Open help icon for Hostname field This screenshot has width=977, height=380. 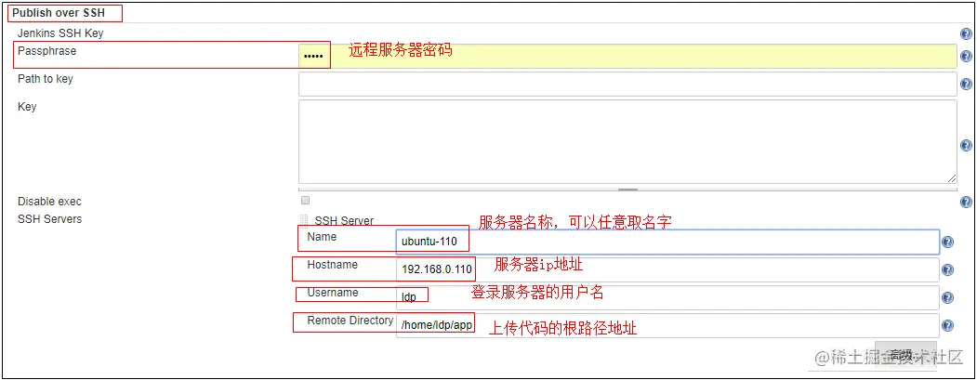click(x=947, y=269)
